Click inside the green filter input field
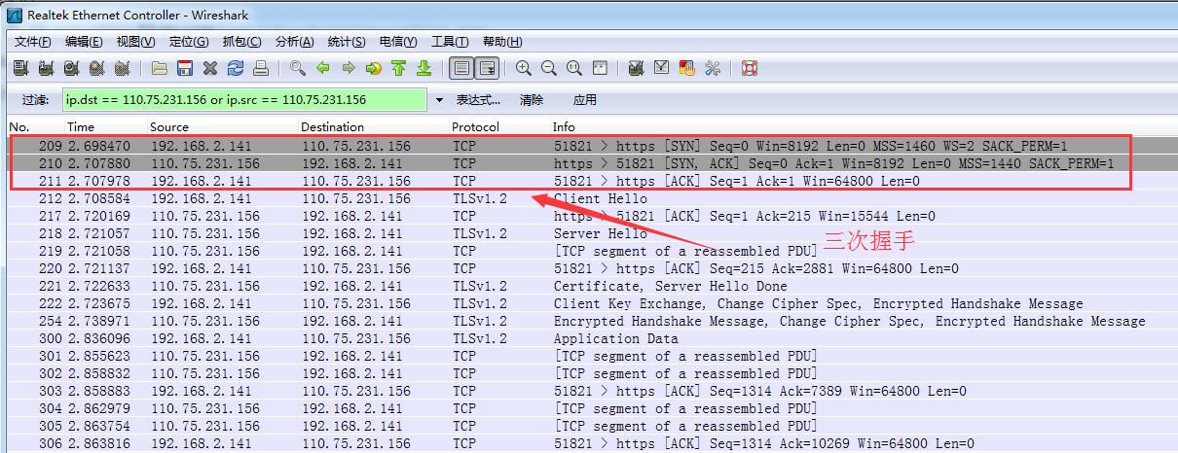1178x453 pixels. pyautogui.click(x=243, y=100)
